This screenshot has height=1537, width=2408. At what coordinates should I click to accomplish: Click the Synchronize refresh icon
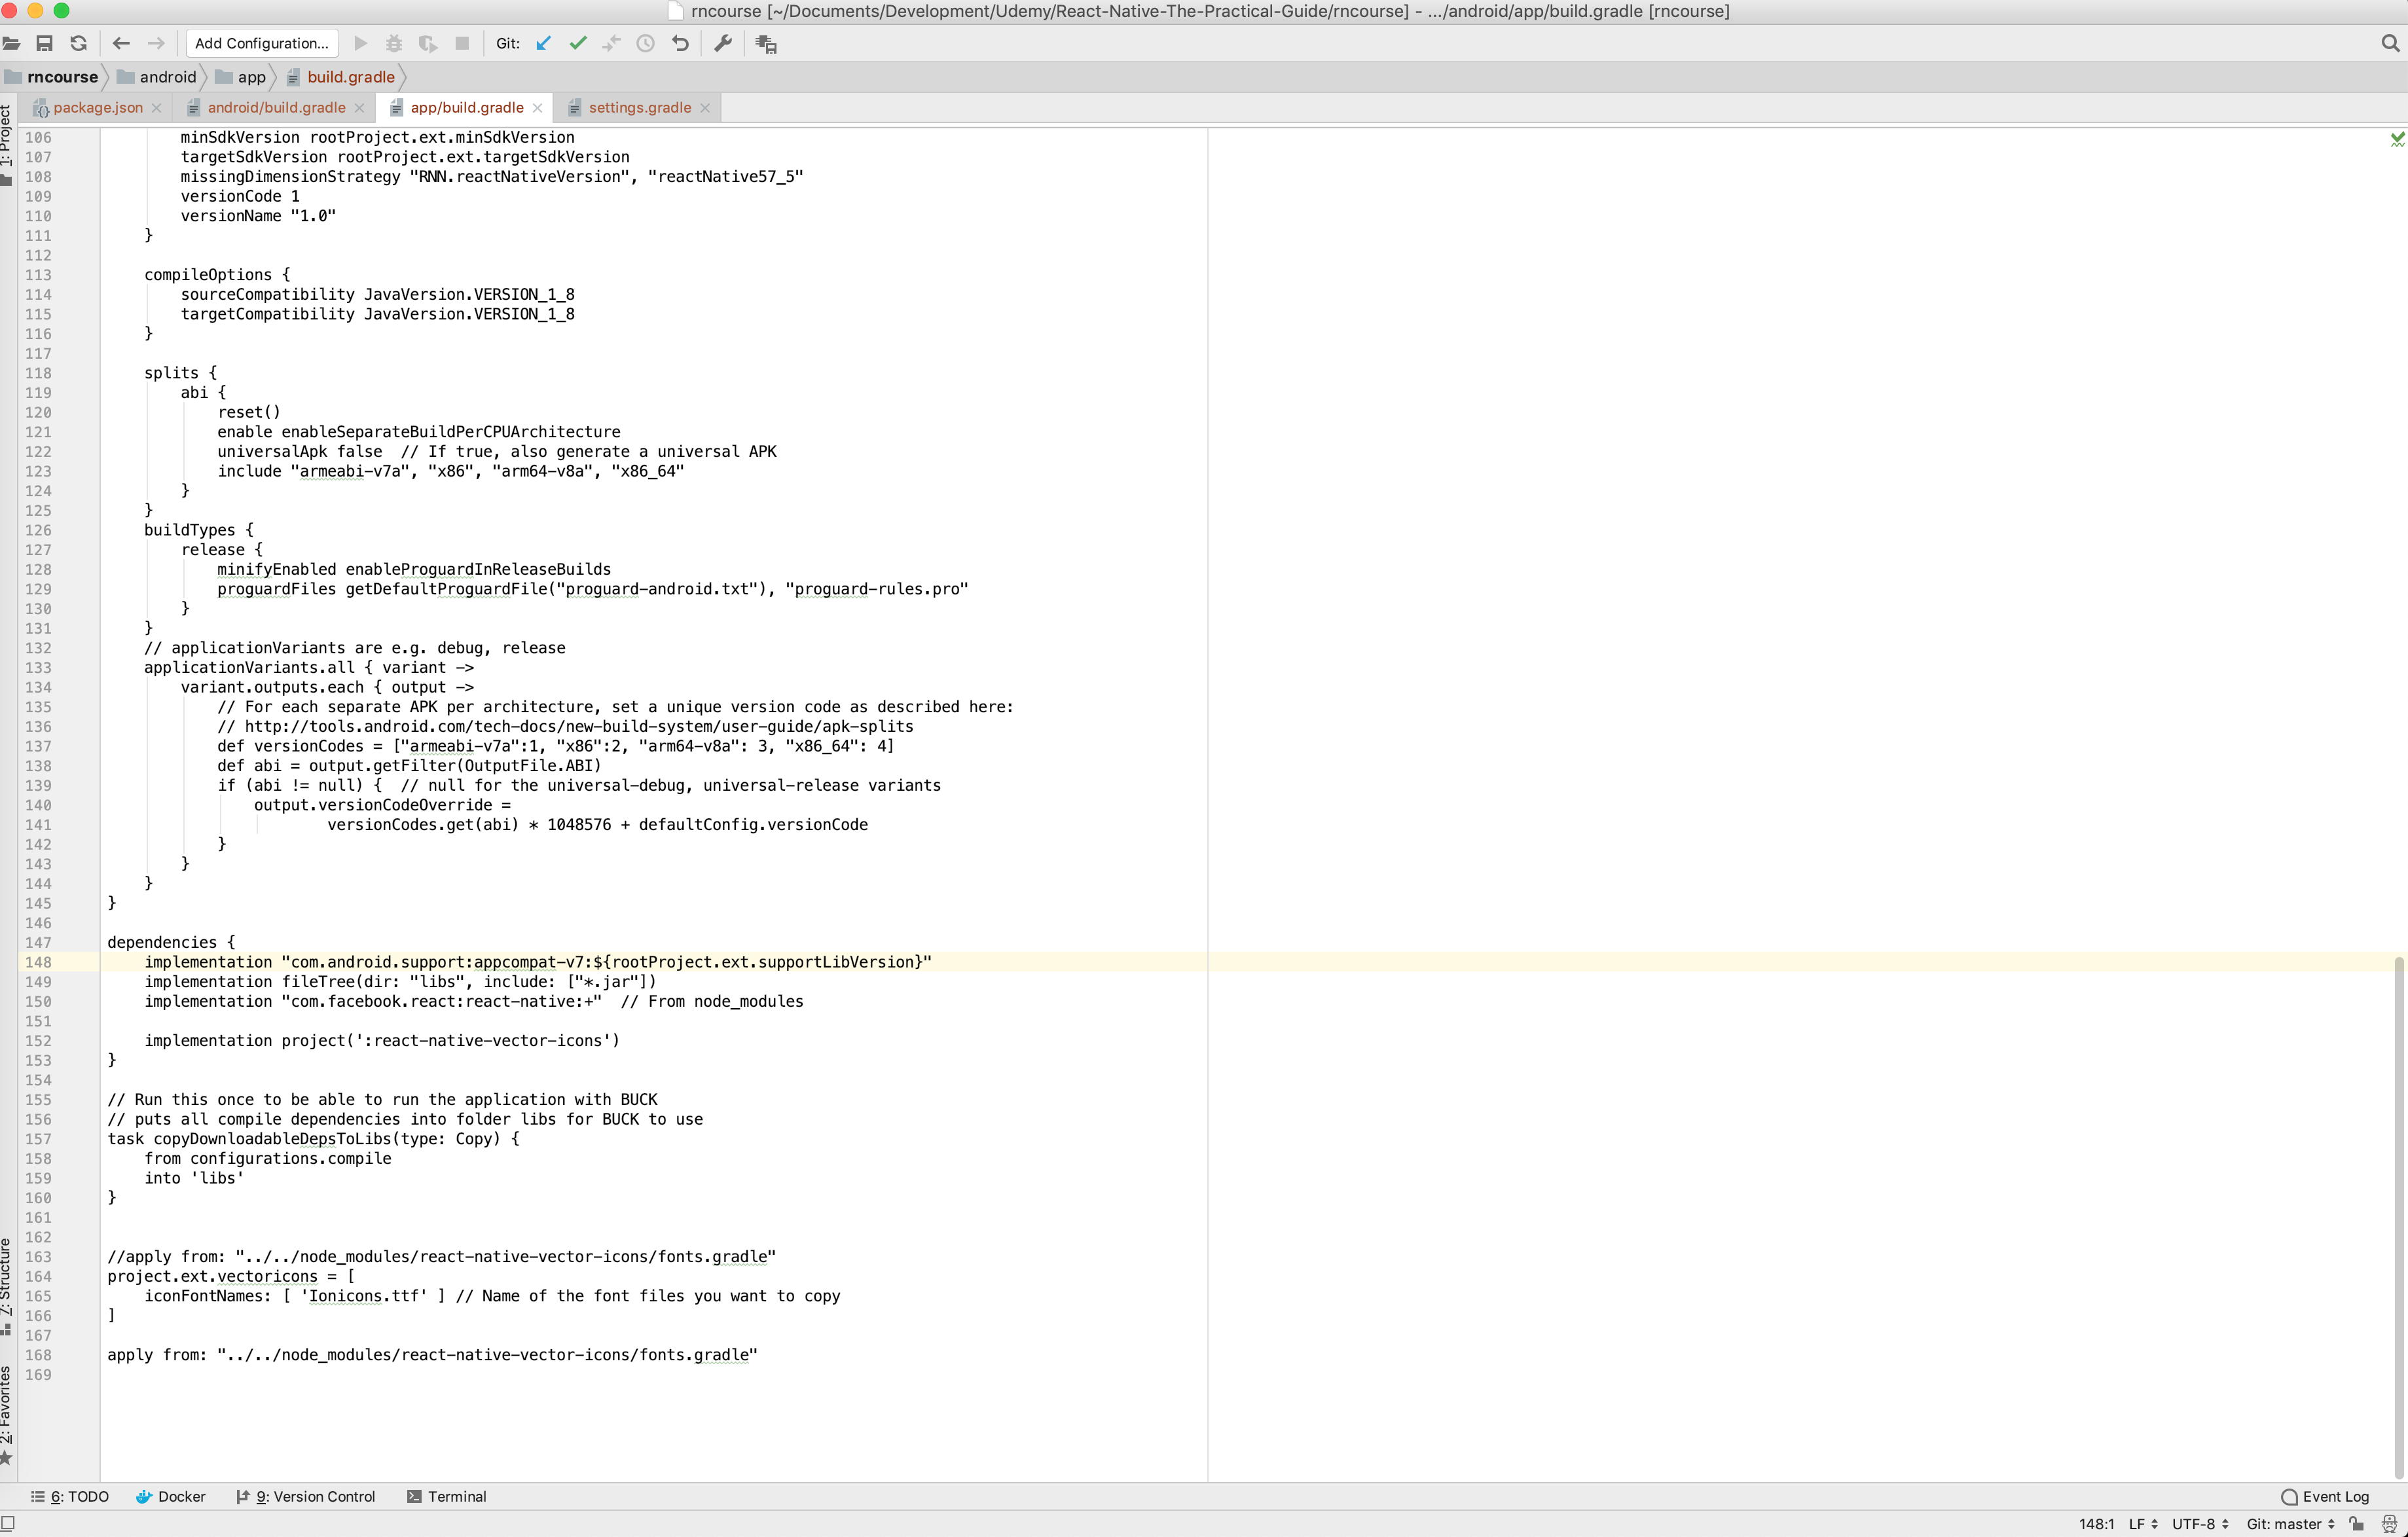[78, 43]
